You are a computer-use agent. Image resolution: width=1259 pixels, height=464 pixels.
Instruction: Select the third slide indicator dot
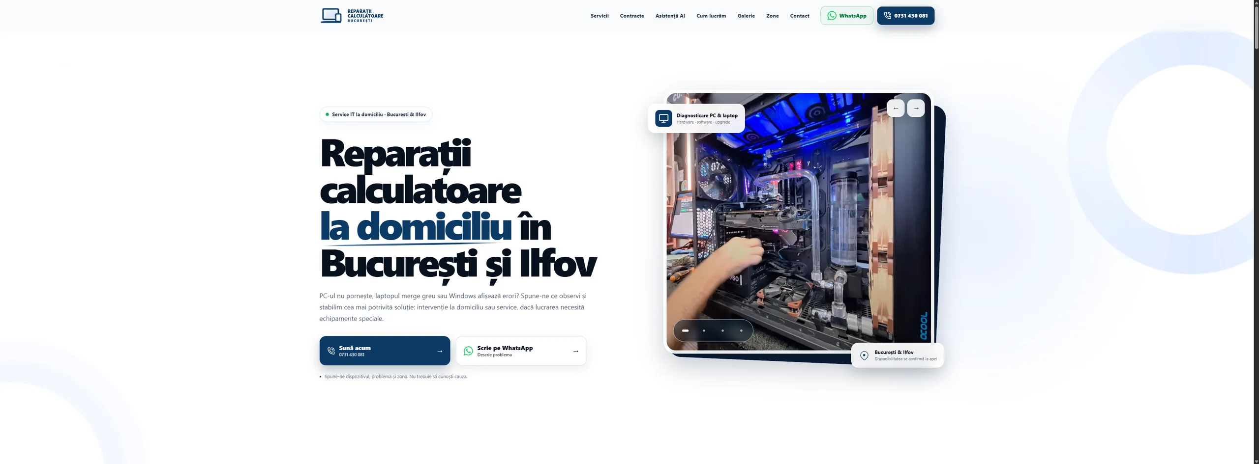[722, 330]
